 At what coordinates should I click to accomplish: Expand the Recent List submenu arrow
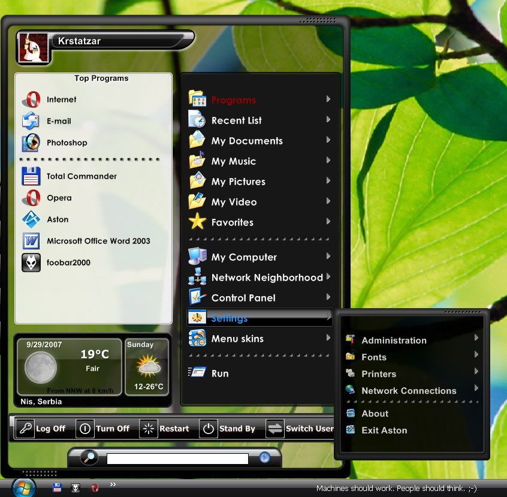point(328,119)
